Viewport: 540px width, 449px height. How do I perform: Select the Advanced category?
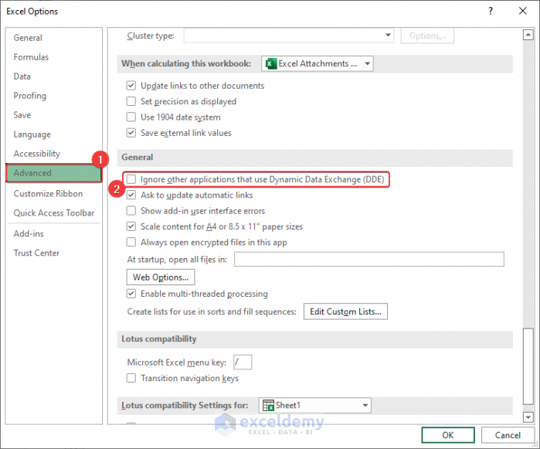click(x=54, y=172)
